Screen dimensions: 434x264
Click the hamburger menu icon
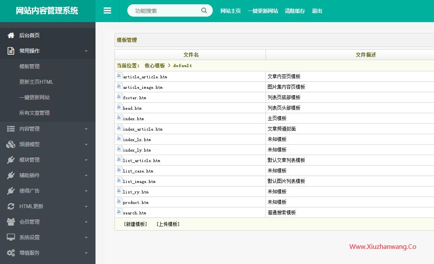click(108, 10)
